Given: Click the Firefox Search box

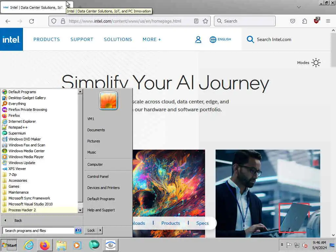Looking at the screenshot, I should point(245,21).
